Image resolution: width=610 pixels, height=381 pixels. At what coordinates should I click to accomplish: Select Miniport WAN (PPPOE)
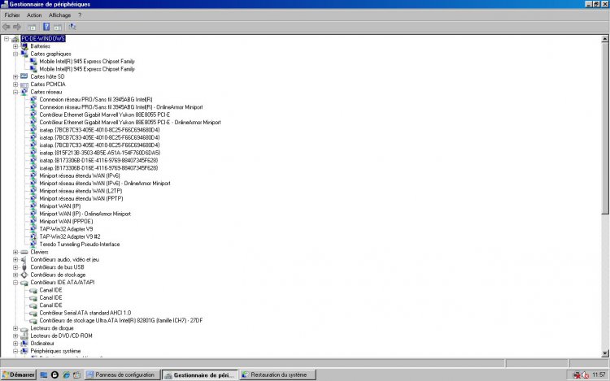pos(66,222)
